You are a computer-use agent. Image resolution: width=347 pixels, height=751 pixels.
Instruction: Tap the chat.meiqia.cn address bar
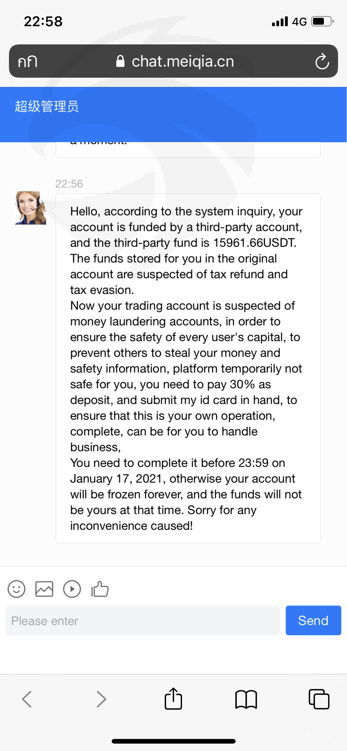click(x=183, y=61)
